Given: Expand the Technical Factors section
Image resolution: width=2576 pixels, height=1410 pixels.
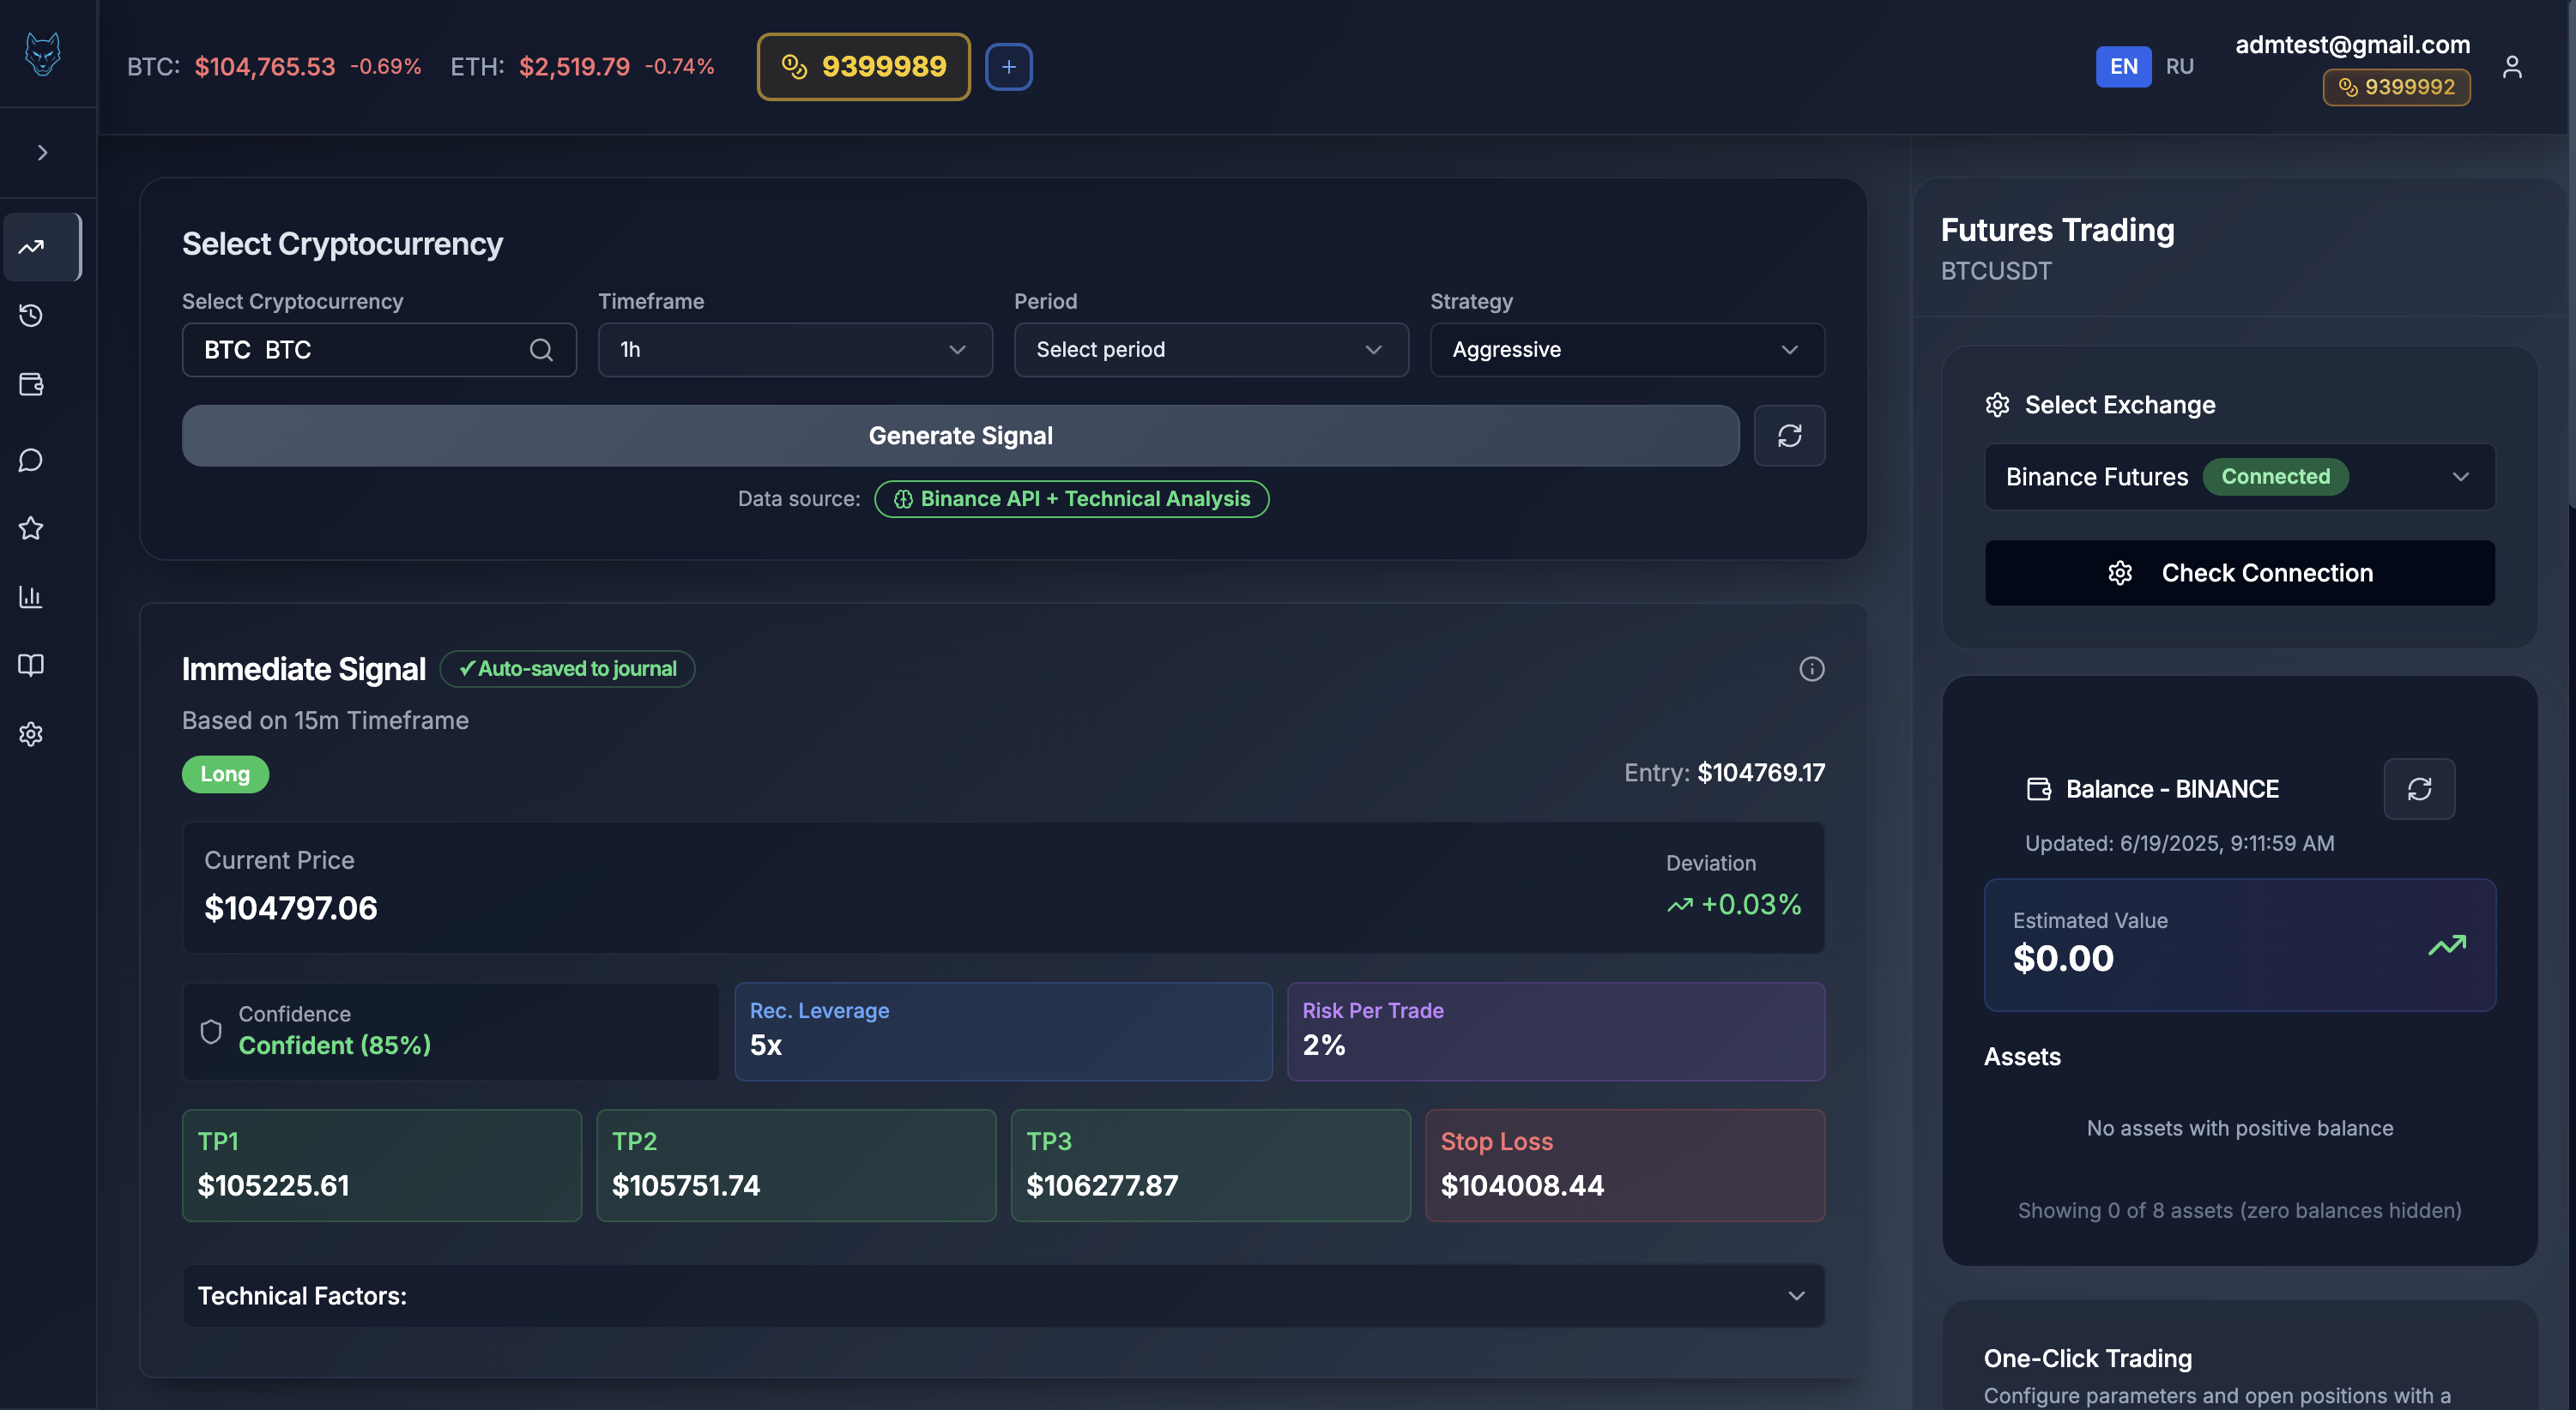Looking at the screenshot, I should 1002,1296.
